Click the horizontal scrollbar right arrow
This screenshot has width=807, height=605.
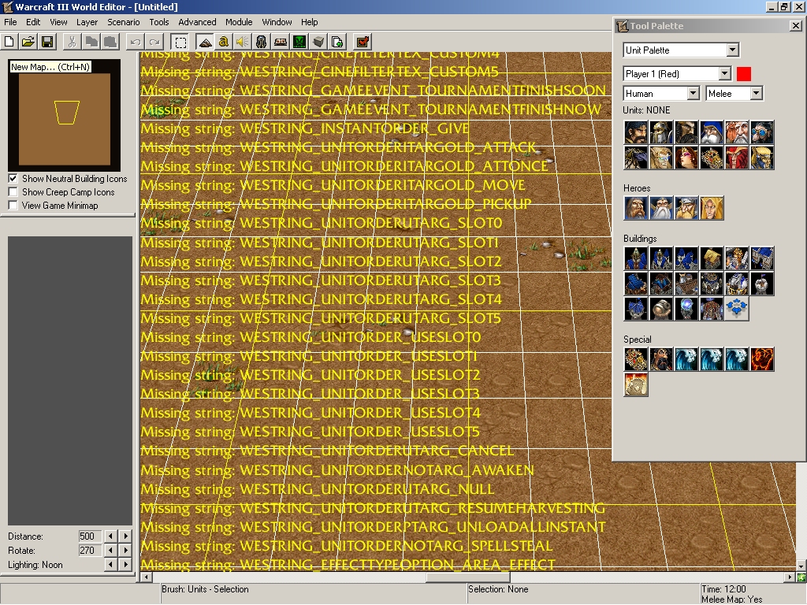[x=790, y=577]
